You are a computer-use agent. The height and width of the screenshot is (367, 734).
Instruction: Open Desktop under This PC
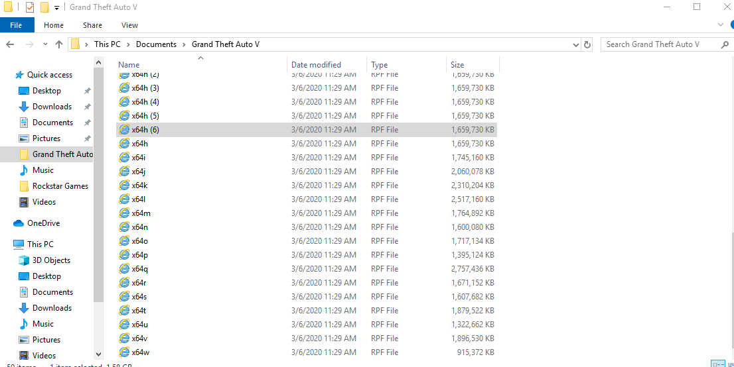click(x=46, y=276)
